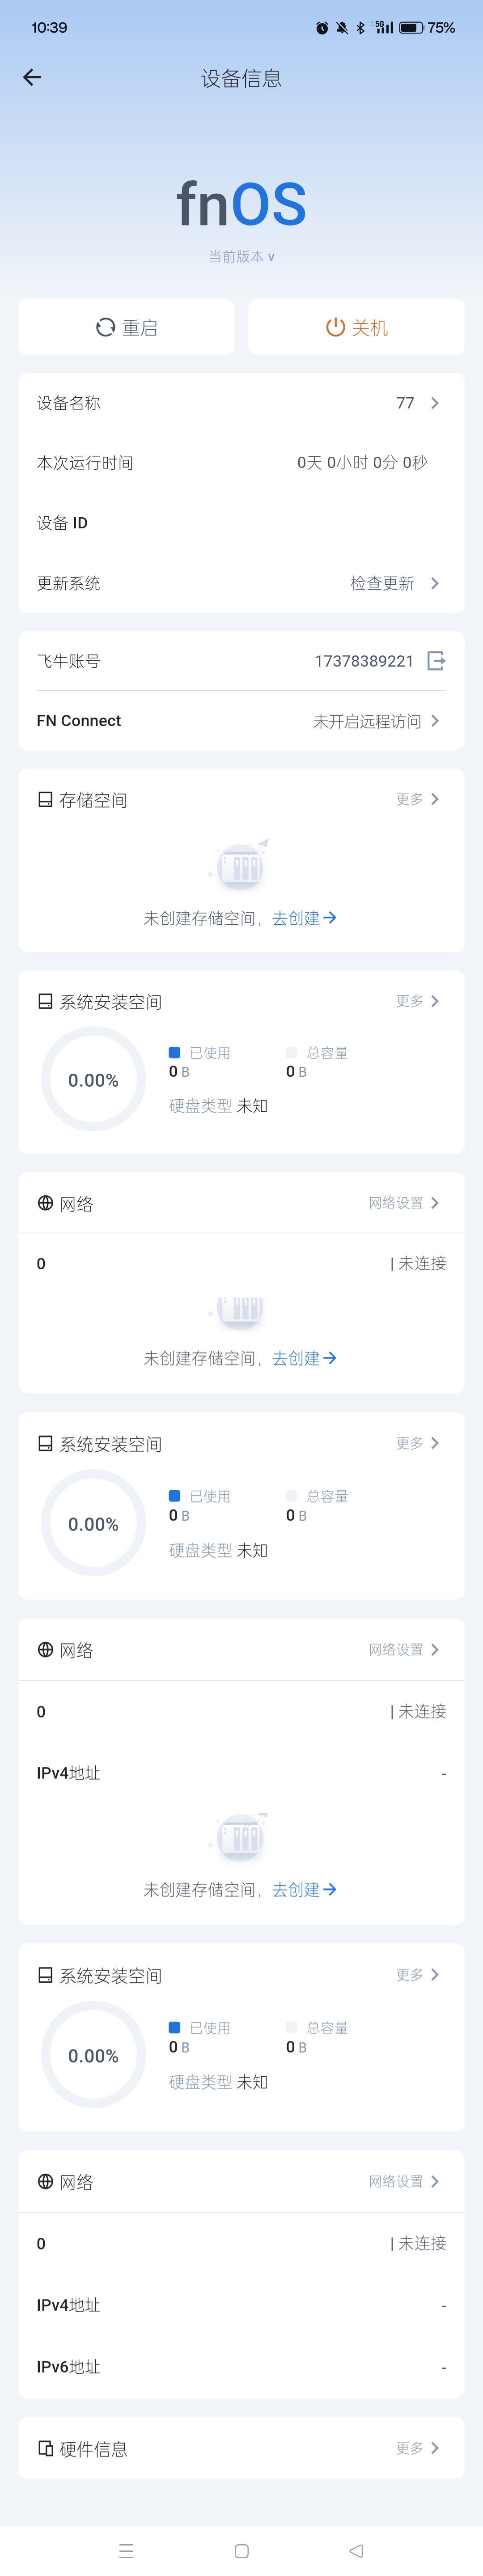This screenshot has width=483, height=2576.
Task: Tap 去创建 link in 存储空间 card
Action: pyautogui.click(x=304, y=918)
